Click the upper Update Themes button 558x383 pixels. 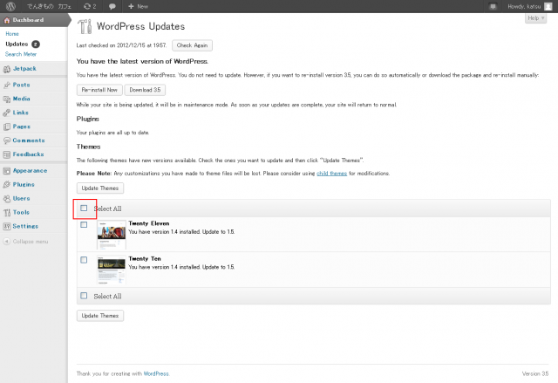pos(100,188)
